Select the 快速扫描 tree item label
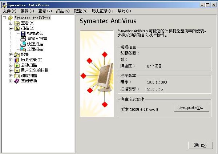The image size is (218, 154). click(35, 44)
